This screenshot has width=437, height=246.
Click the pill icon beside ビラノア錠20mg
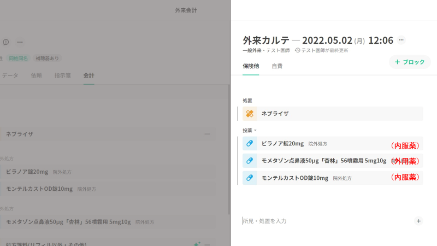pos(250,143)
